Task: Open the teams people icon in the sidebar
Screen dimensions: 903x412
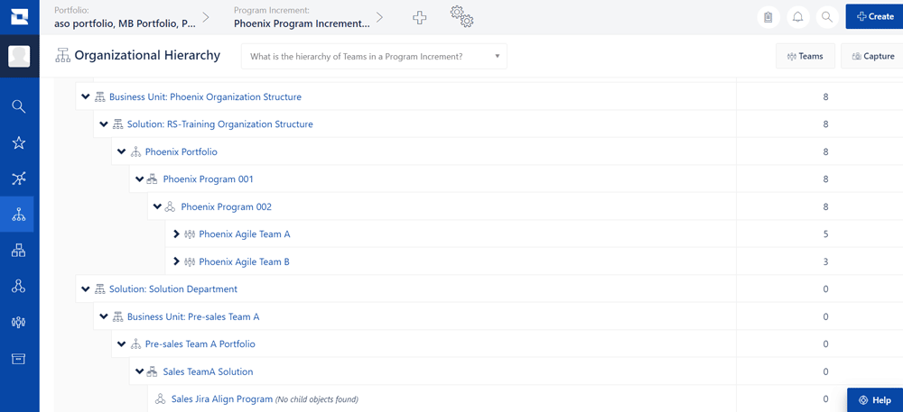Action: (x=18, y=323)
